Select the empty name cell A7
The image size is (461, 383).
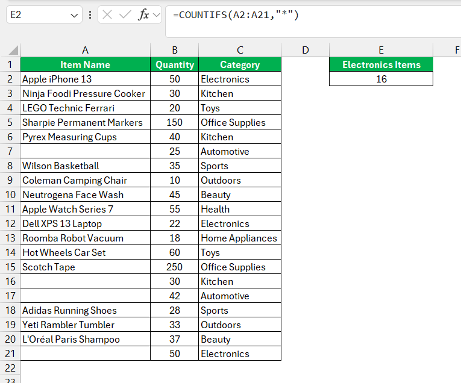click(85, 151)
